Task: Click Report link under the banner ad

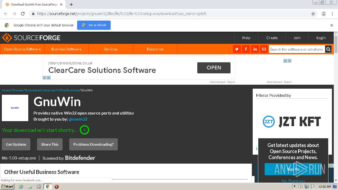Action: coord(231,82)
